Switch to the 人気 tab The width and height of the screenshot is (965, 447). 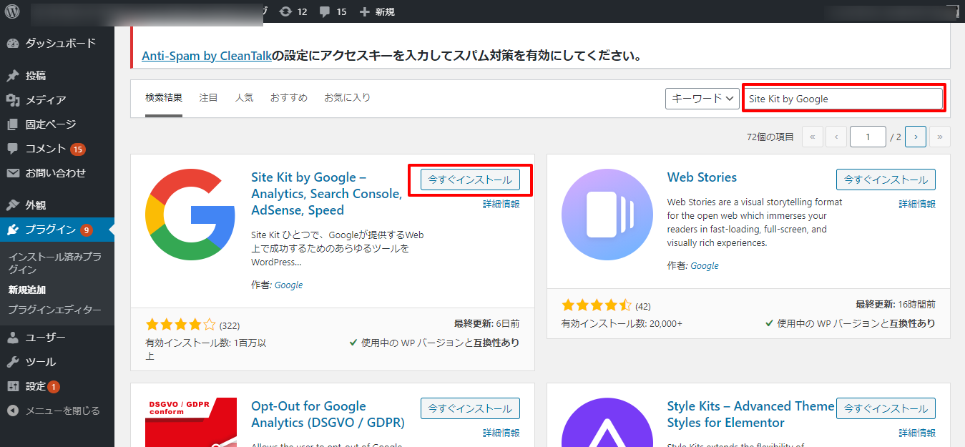tap(244, 98)
